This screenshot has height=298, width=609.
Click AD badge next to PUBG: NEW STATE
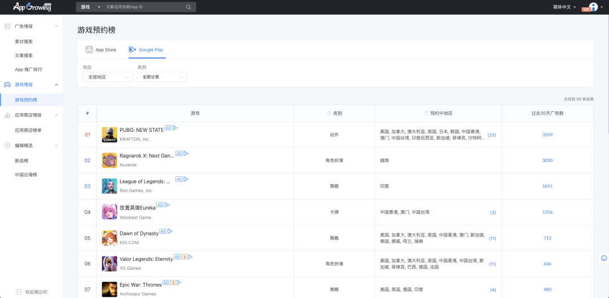[x=168, y=128]
